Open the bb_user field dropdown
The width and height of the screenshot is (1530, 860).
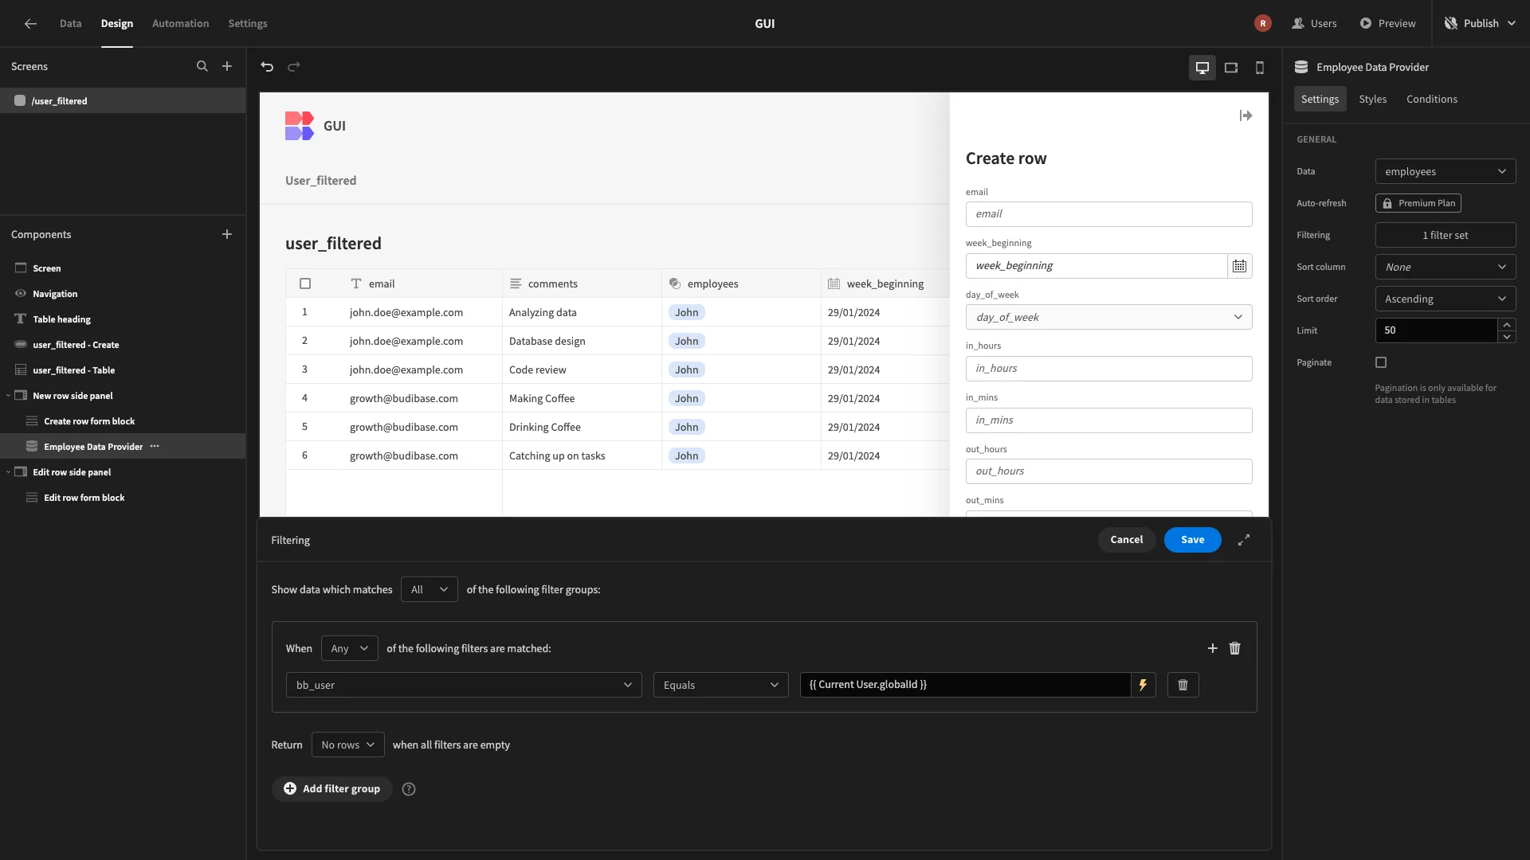(x=464, y=685)
